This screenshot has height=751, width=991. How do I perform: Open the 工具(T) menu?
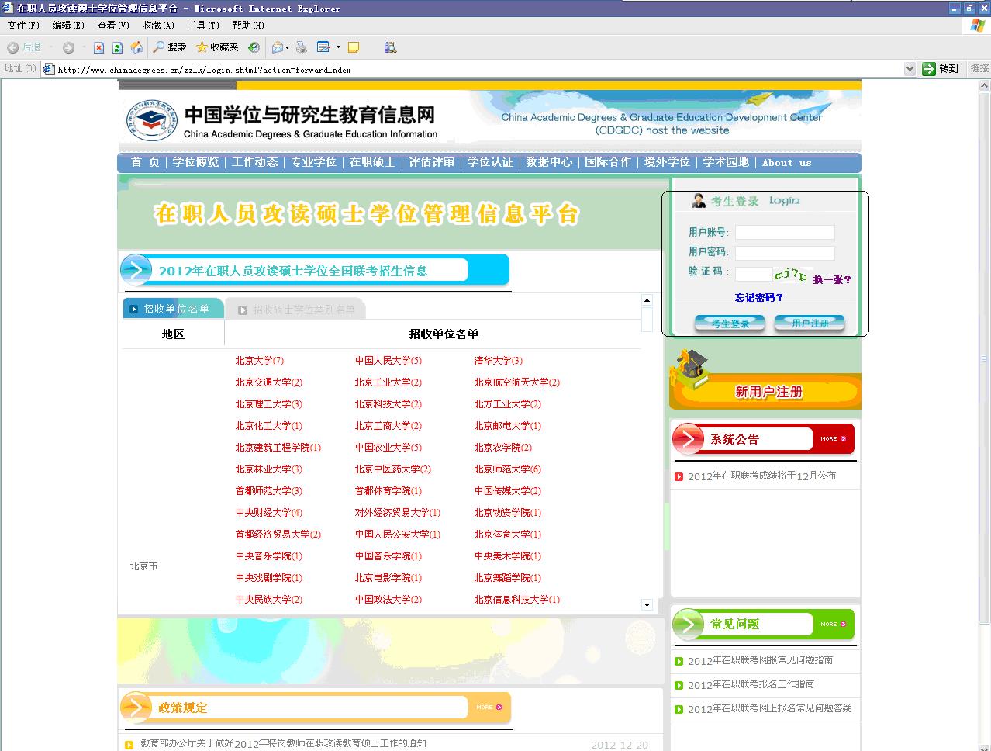(202, 25)
